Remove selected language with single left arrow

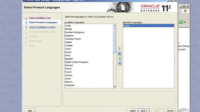[119, 58]
